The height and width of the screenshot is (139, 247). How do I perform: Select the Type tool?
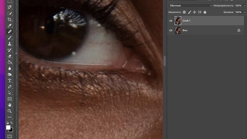point(9,81)
